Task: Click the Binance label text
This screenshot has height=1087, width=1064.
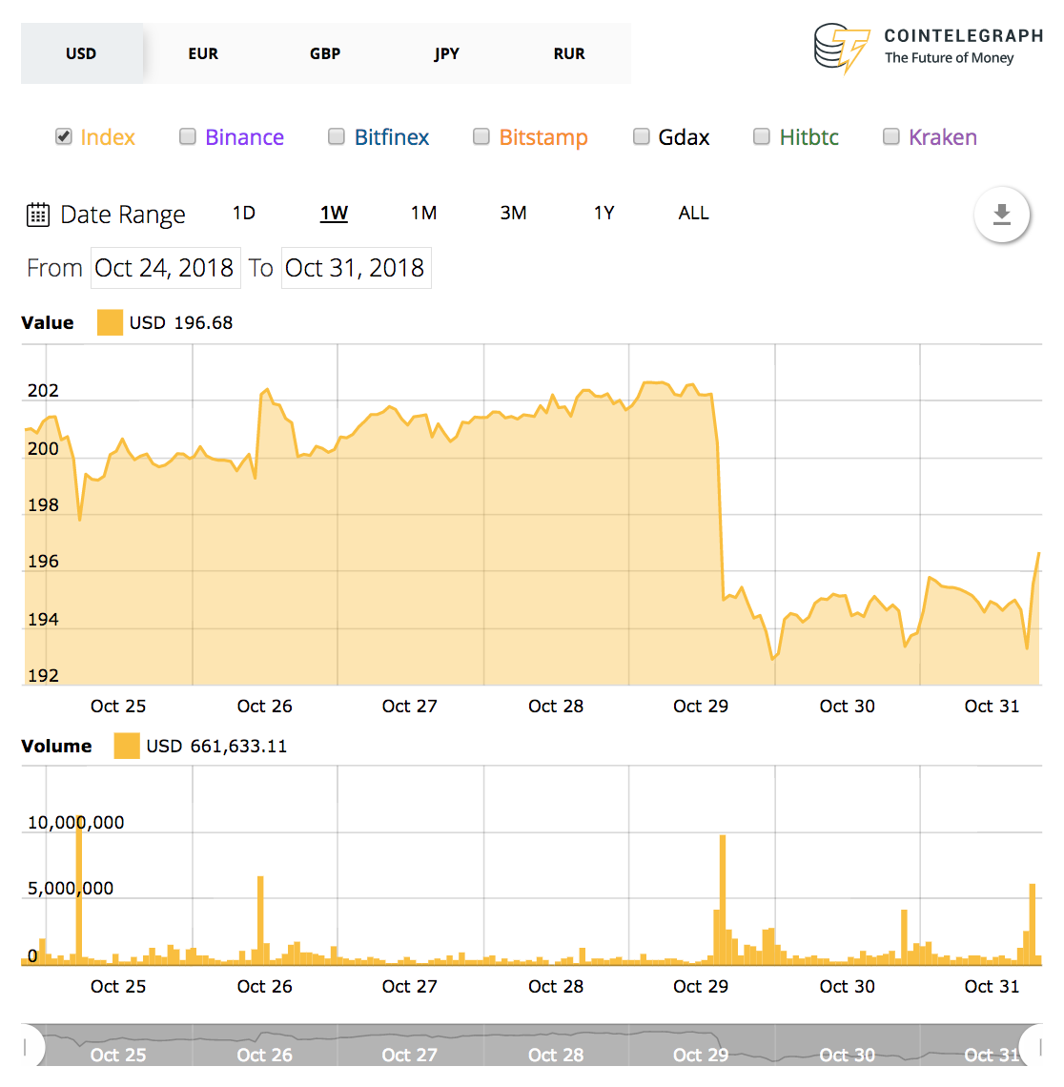Action: coord(244,137)
